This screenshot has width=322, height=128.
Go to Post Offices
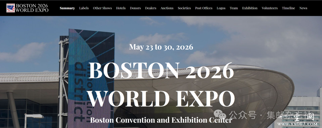pos(204,8)
